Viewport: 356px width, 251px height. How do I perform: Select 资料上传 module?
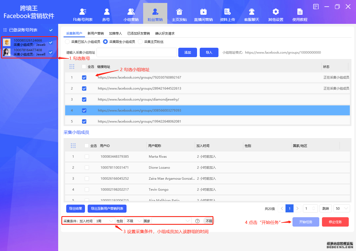tap(227, 13)
